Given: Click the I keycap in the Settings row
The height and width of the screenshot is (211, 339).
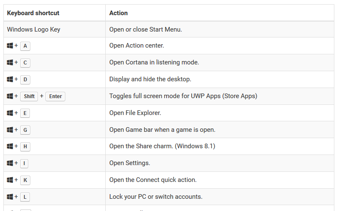Looking at the screenshot, I should (x=24, y=163).
